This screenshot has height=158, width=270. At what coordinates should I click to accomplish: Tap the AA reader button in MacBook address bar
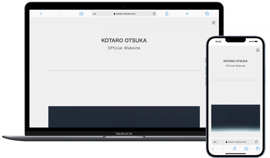(x=94, y=14)
